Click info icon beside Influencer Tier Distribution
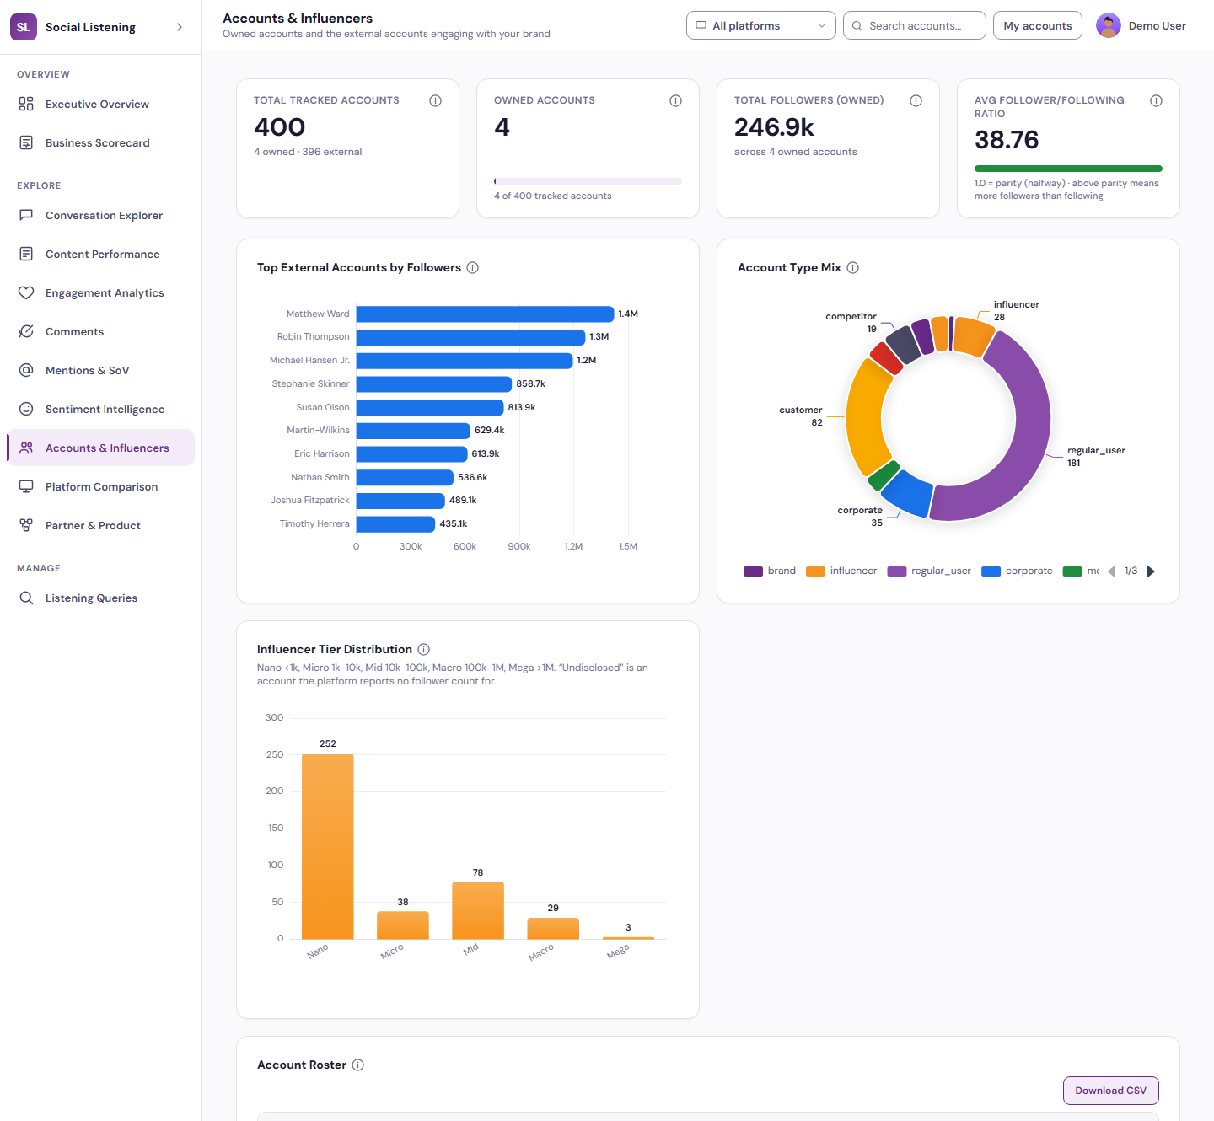 coord(423,649)
